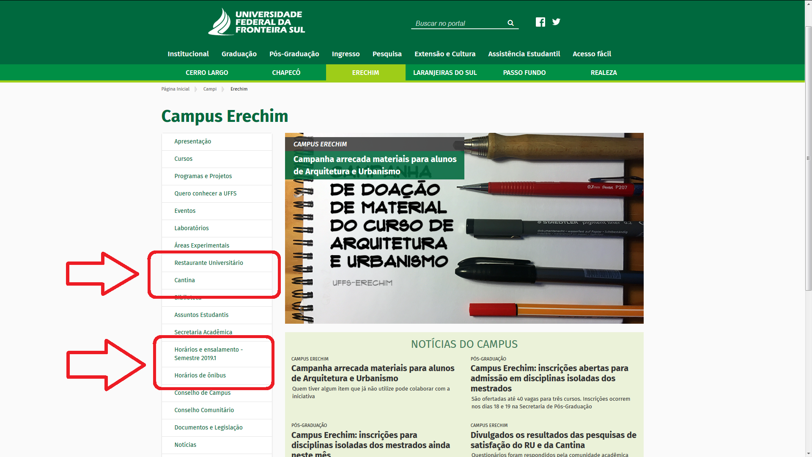The width and height of the screenshot is (812, 457).
Task: Click the NOTÍCIAS DO CAMPUS heading
Action: click(x=464, y=344)
